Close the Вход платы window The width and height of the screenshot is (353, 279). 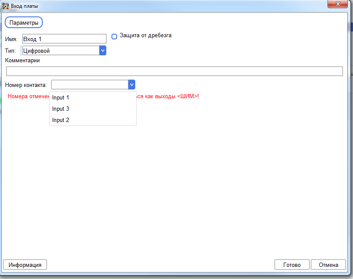[337, 4]
